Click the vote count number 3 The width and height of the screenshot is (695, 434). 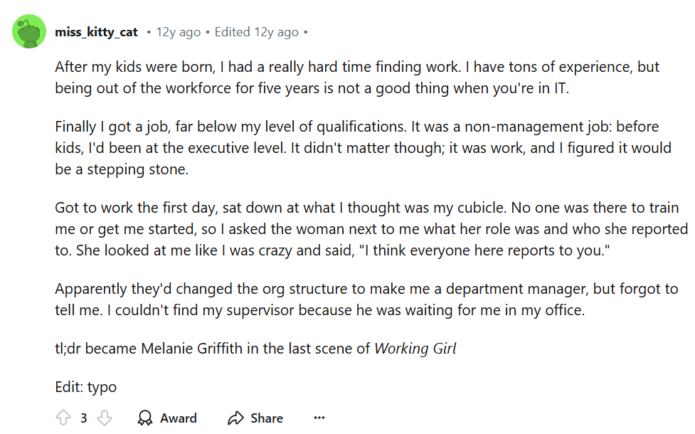pos(84,418)
